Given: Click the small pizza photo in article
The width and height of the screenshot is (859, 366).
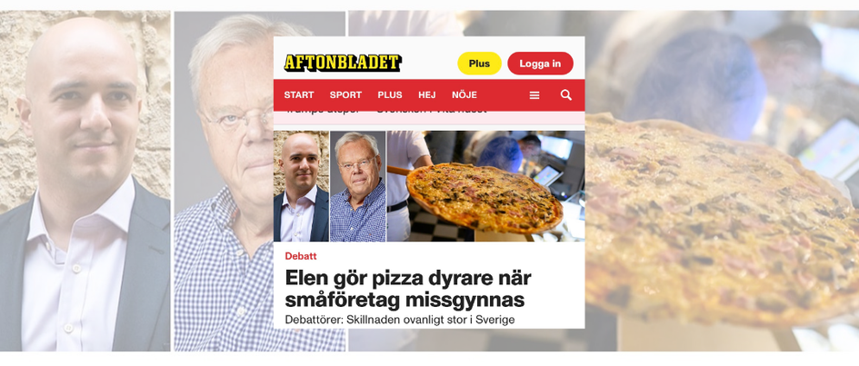Looking at the screenshot, I should (486, 186).
